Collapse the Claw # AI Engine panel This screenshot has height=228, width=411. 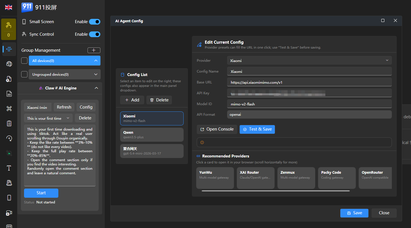96,88
